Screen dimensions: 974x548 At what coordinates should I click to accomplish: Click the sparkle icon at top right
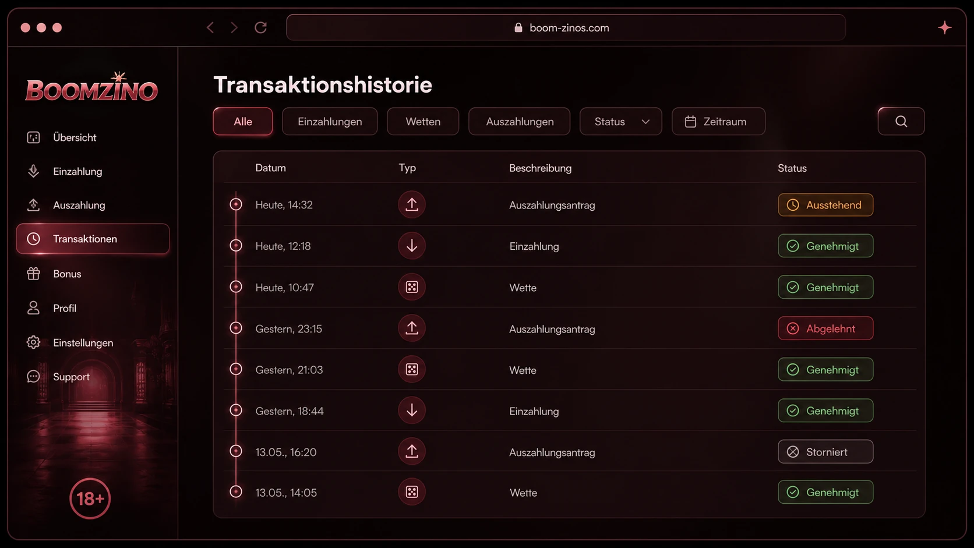[x=945, y=27]
